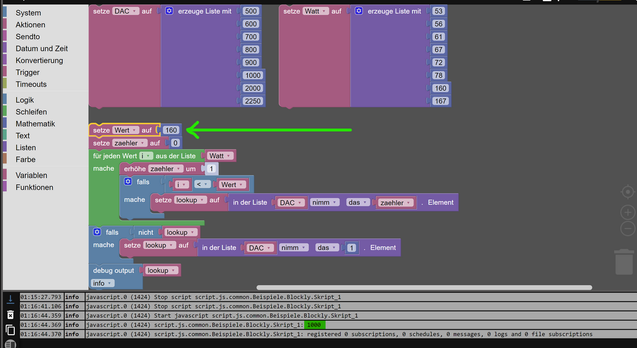The width and height of the screenshot is (637, 348).
Task: Open the Logik category
Action: pyautogui.click(x=24, y=100)
